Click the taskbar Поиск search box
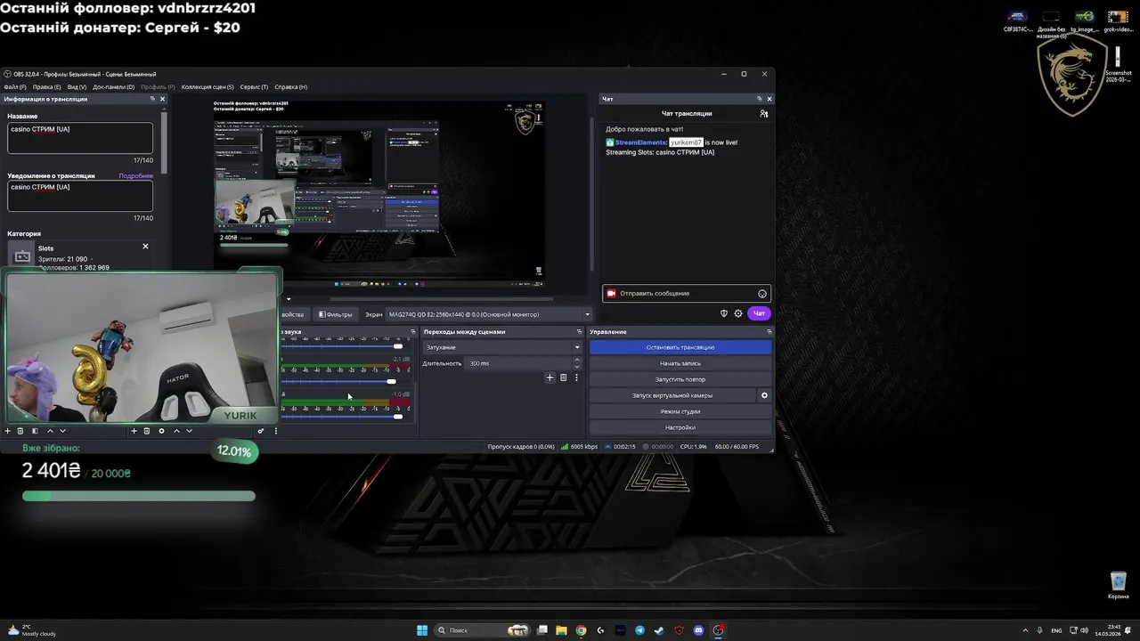1140x641 pixels. pyautogui.click(x=482, y=630)
